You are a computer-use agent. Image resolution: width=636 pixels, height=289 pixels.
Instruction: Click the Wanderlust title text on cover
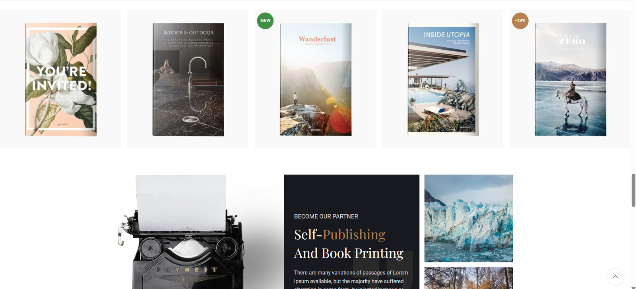tap(317, 39)
